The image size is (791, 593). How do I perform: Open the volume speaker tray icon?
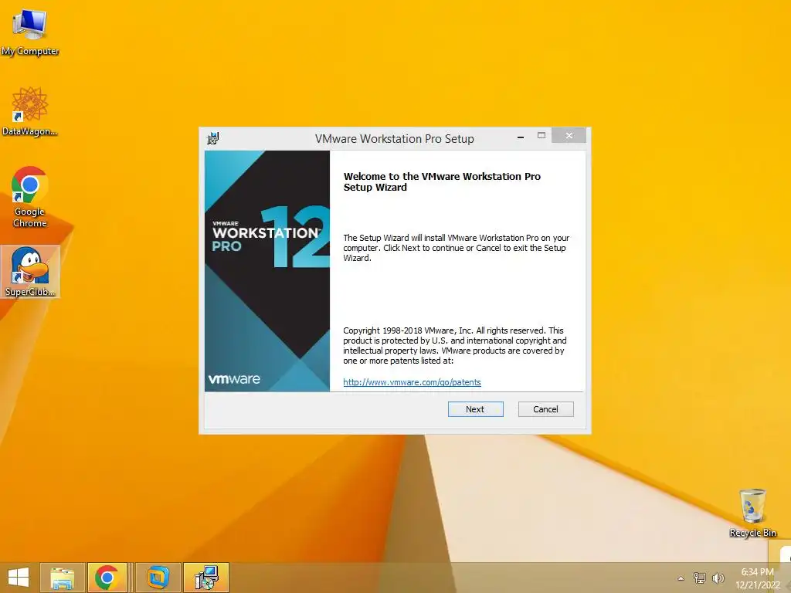[718, 578]
